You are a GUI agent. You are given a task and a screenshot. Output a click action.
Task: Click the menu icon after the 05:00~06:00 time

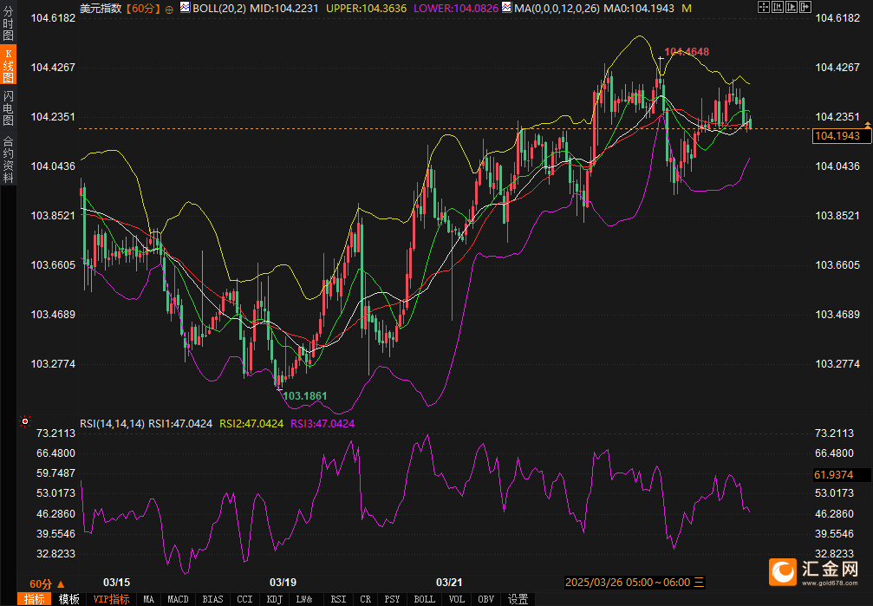700,583
